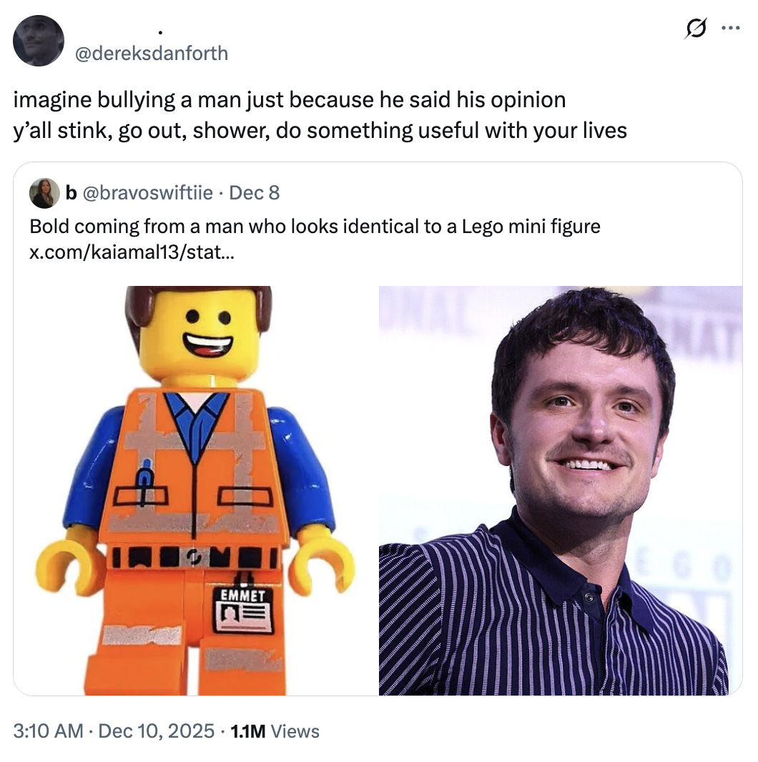758x762 pixels.
Task: Click the EMMET name badge on the minifigure
Action: tap(243, 611)
